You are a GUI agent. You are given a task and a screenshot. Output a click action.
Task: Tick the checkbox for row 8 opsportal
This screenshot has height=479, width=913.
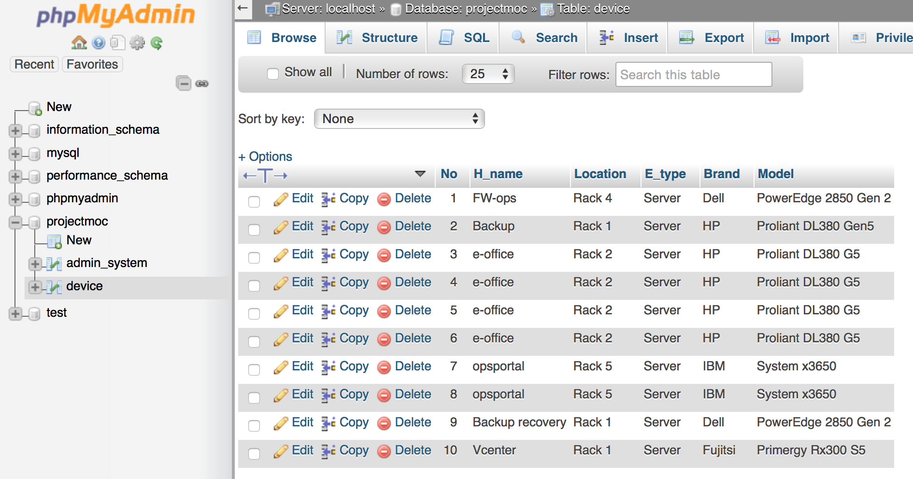[x=254, y=398]
